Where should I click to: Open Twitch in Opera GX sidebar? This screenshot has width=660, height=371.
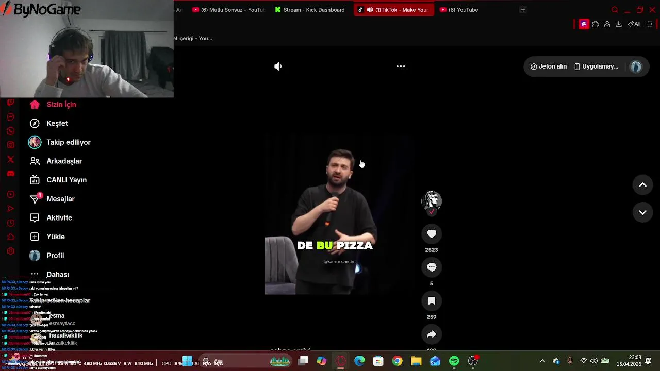pyautogui.click(x=10, y=103)
